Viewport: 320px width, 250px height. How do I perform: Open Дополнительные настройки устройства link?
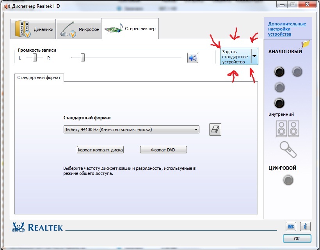pyautogui.click(x=287, y=29)
